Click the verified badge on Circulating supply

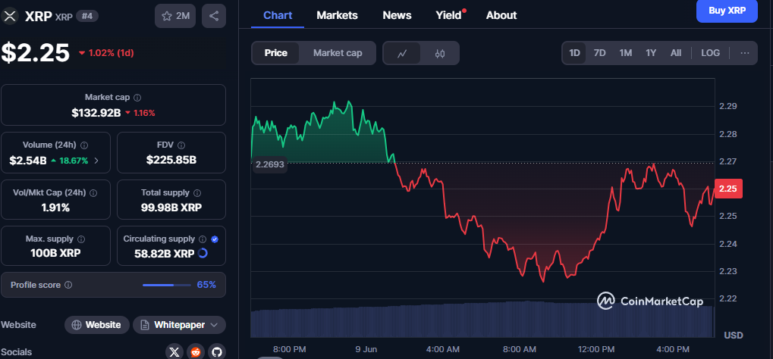215,239
